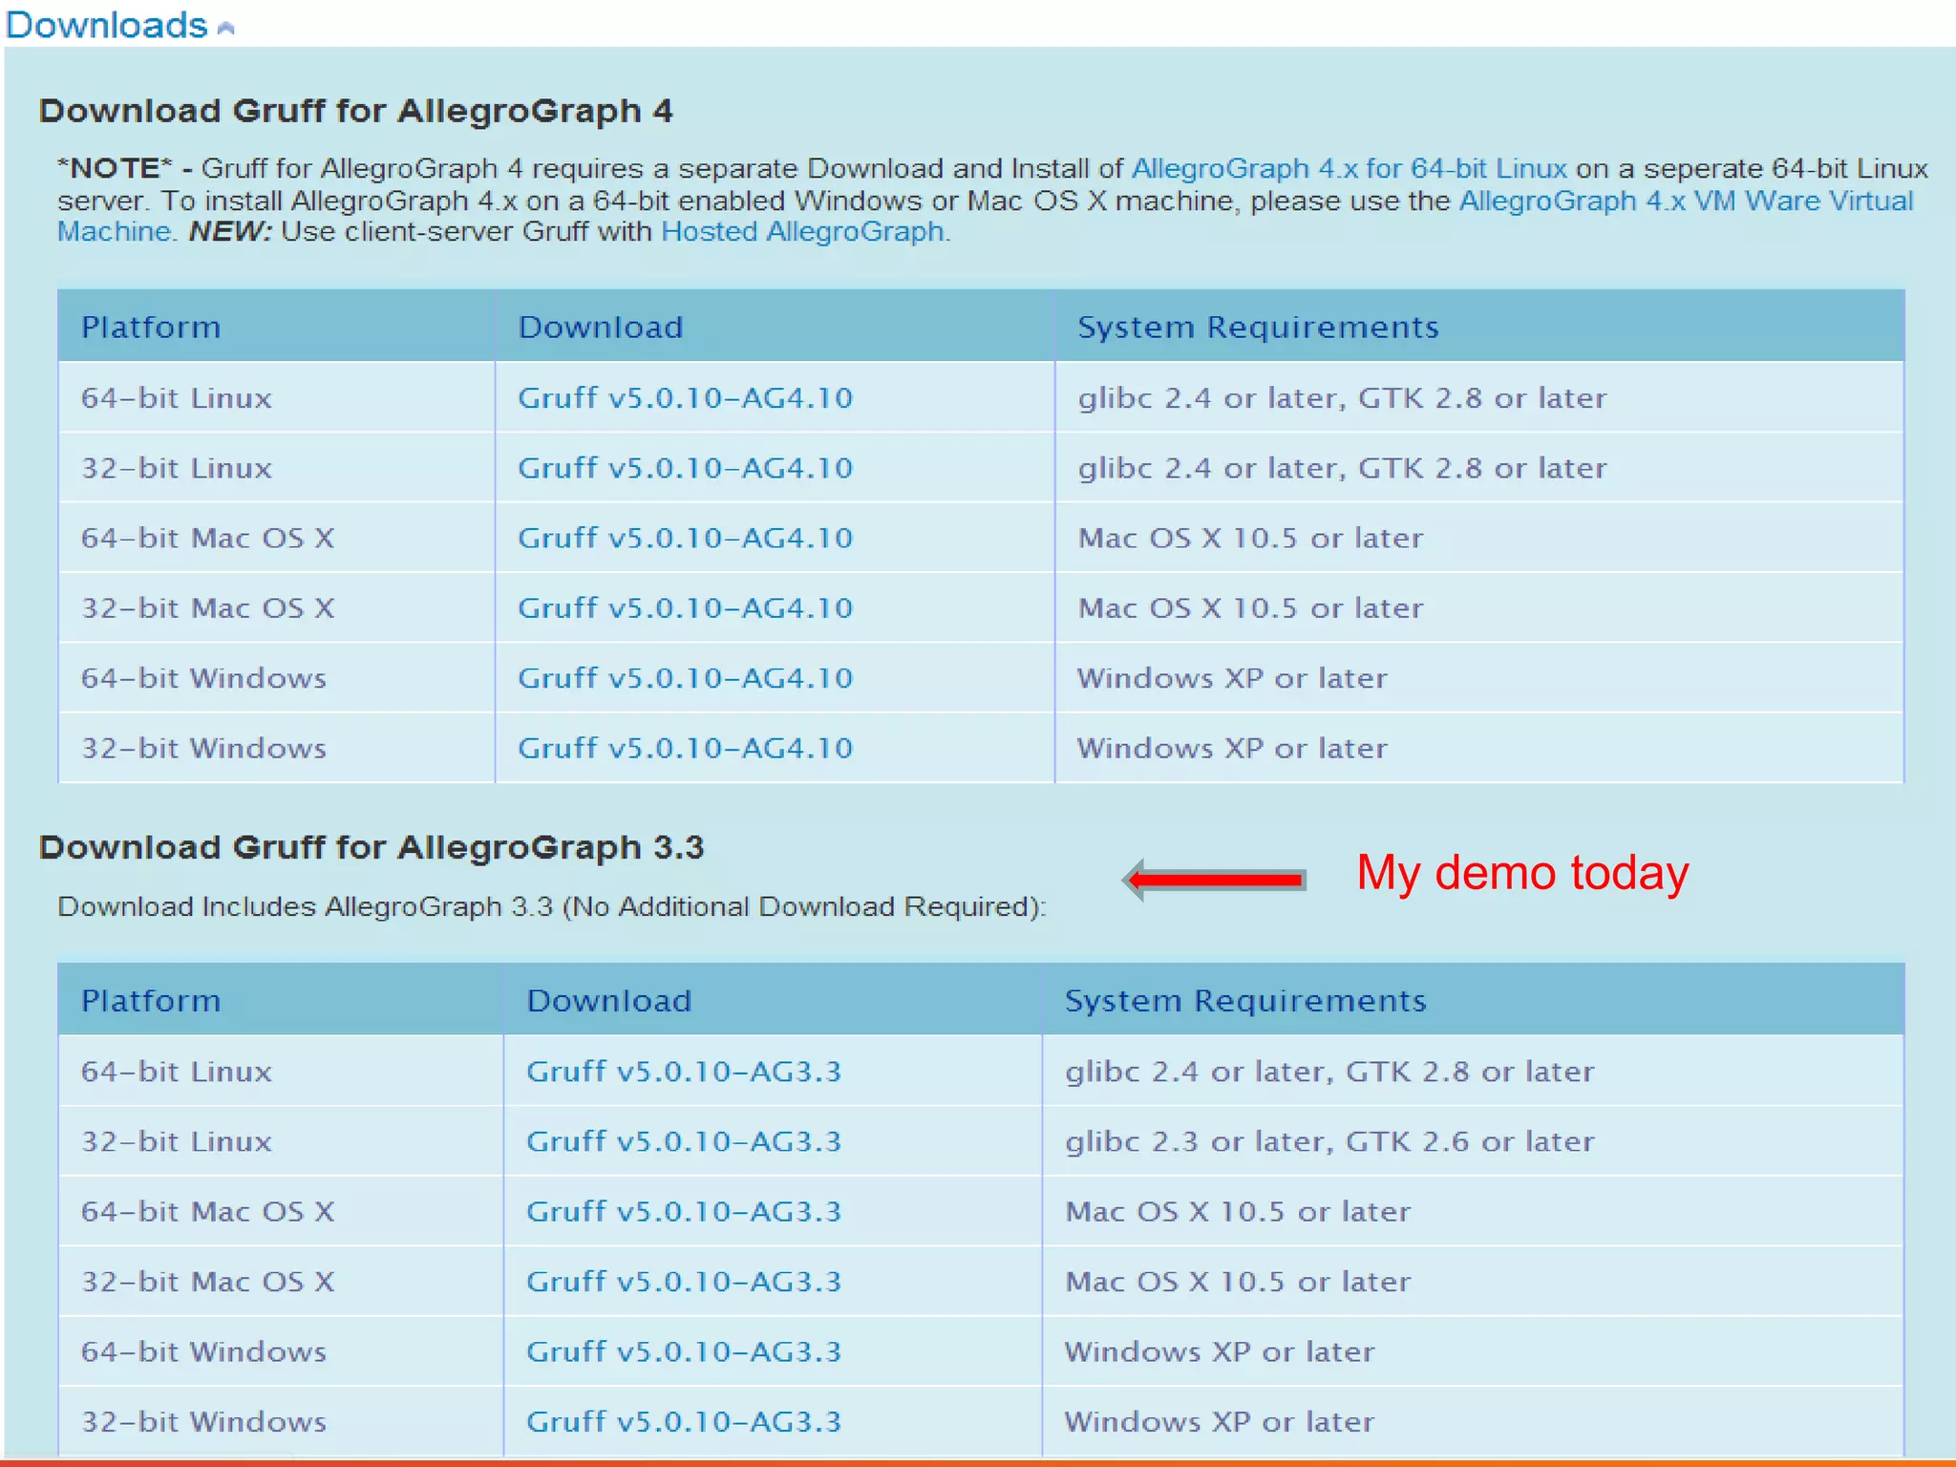Download Gruff AG4.10 for 64-bit Windows
The height and width of the screenshot is (1467, 1956).
[685, 678]
